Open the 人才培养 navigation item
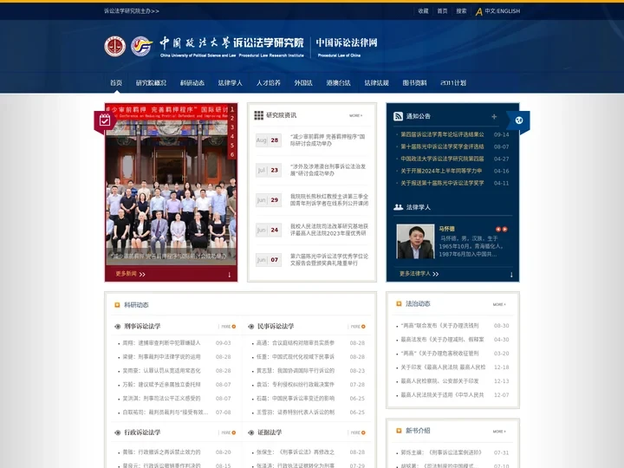The height and width of the screenshot is (468, 624). (x=268, y=83)
